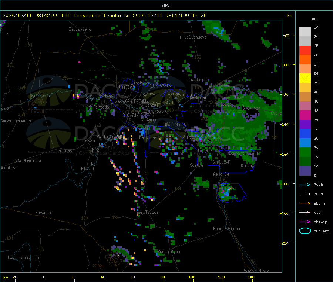Click the 'Carmensa' map label
The height and width of the screenshot is (282, 333).
pos(226,188)
